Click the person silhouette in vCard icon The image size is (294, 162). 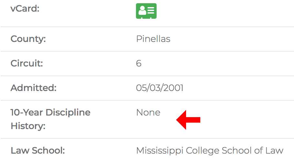[142, 10]
